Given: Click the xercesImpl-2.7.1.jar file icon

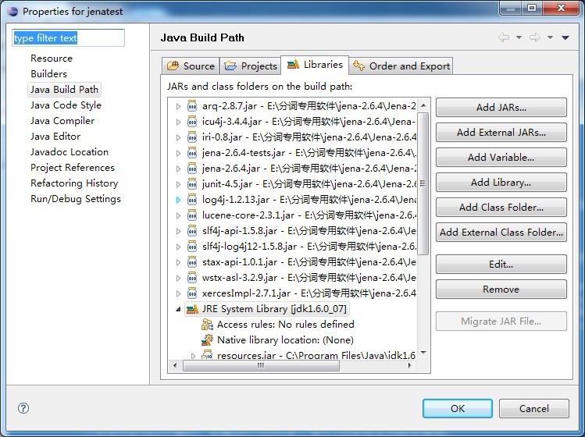Looking at the screenshot, I should pos(192,293).
